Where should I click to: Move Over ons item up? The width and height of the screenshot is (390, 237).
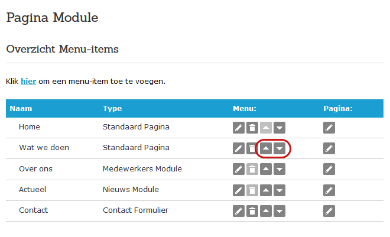[266, 169]
